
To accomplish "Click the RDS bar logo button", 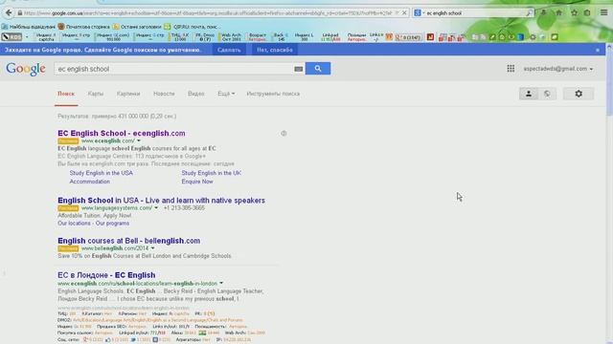I will (x=11, y=37).
